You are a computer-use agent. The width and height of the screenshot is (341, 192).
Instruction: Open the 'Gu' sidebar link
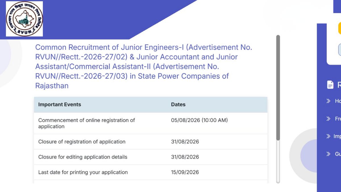point(338,154)
